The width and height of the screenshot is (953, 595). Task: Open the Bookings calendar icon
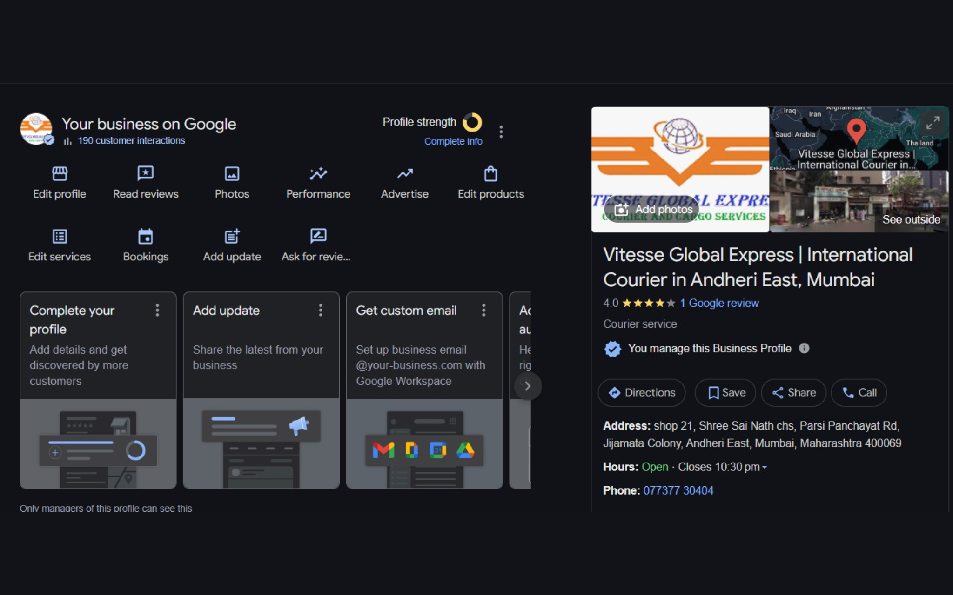pos(146,236)
